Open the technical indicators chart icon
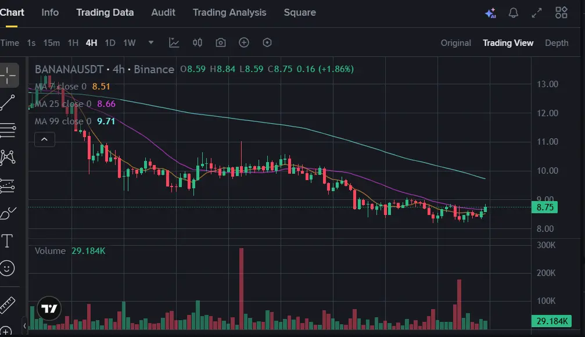 point(174,42)
